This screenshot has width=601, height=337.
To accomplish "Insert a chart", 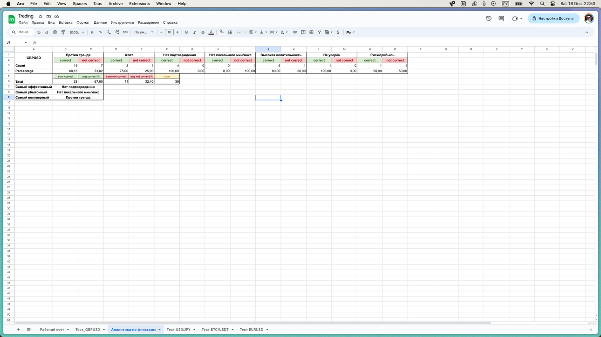I will pyautogui.click(x=311, y=32).
